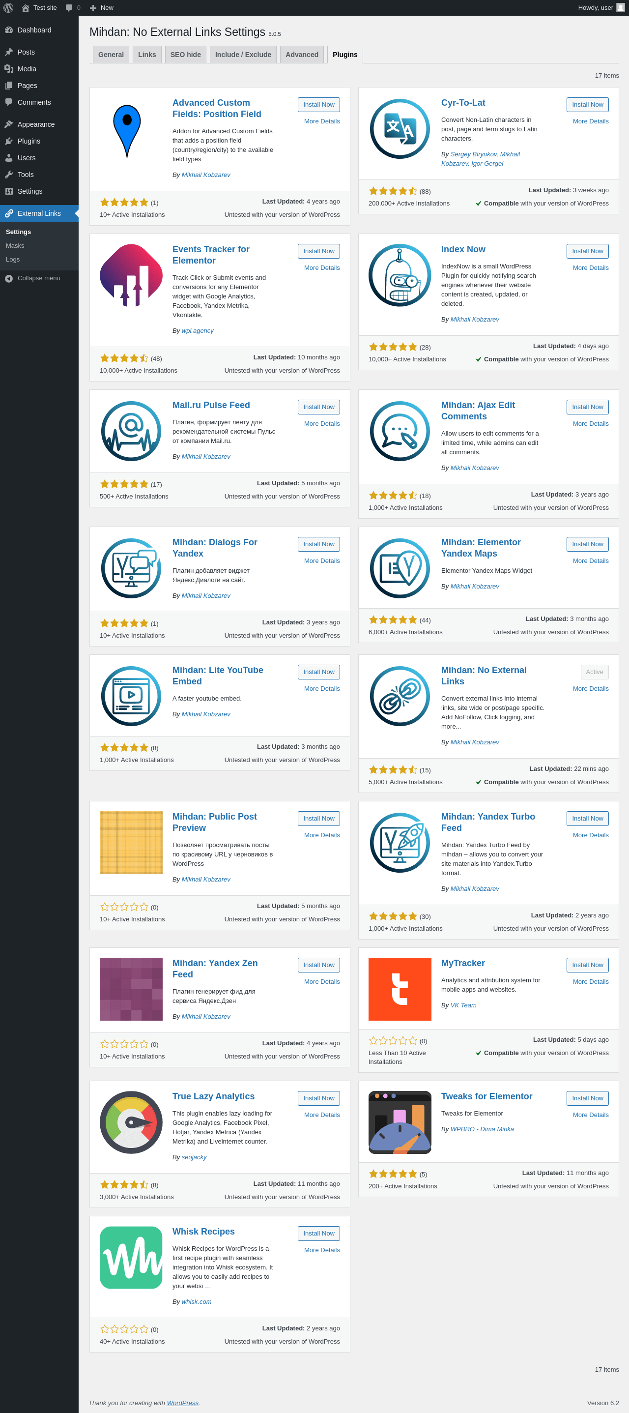Click the MyTracker orange logo icon
The width and height of the screenshot is (629, 1413).
399,989
